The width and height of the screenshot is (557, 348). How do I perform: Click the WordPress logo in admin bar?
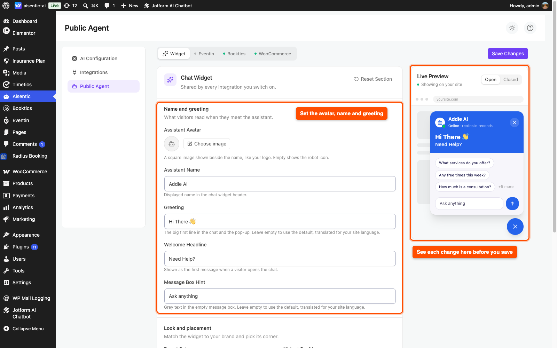coord(6,6)
